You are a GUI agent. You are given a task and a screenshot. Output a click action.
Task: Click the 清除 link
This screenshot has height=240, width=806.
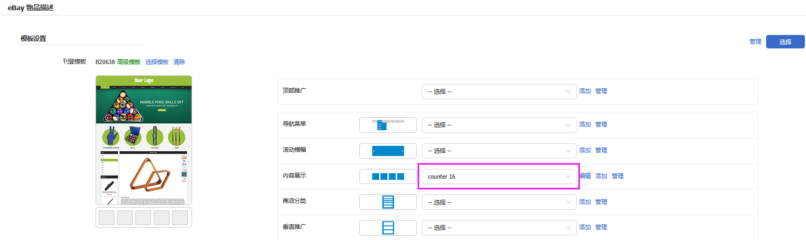pos(179,62)
